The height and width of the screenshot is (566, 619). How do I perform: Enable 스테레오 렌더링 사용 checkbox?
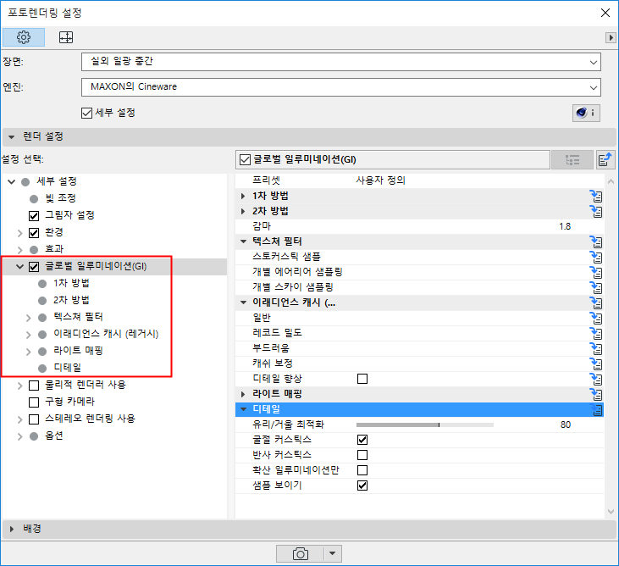point(34,419)
